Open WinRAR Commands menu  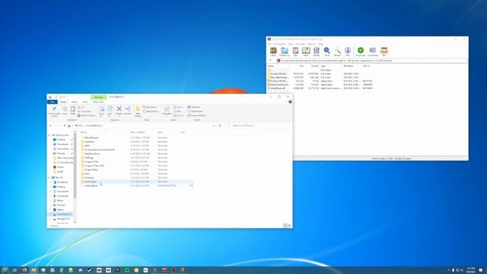279,44
